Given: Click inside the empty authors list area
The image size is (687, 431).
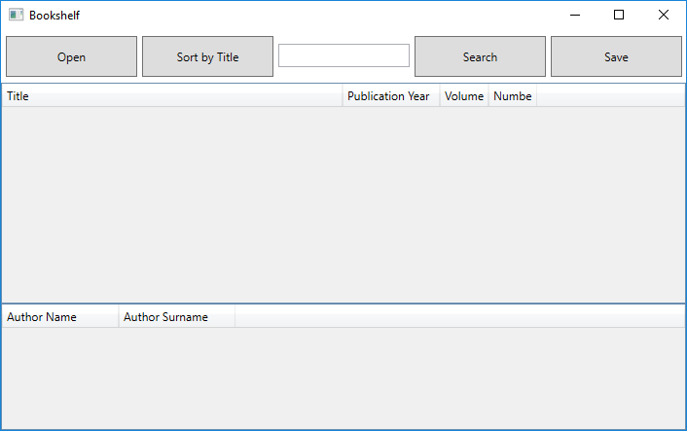Looking at the screenshot, I should pyautogui.click(x=343, y=378).
